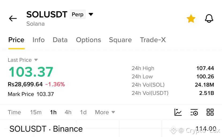Select the 1d timeframe
This screenshot has height=137, width=222.
[83, 112]
